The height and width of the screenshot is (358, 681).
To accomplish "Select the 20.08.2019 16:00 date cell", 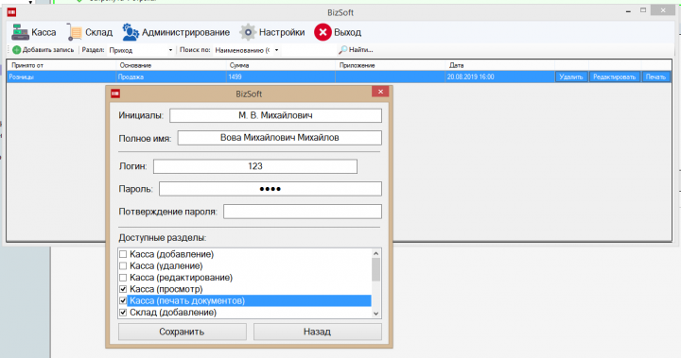I will tap(500, 77).
